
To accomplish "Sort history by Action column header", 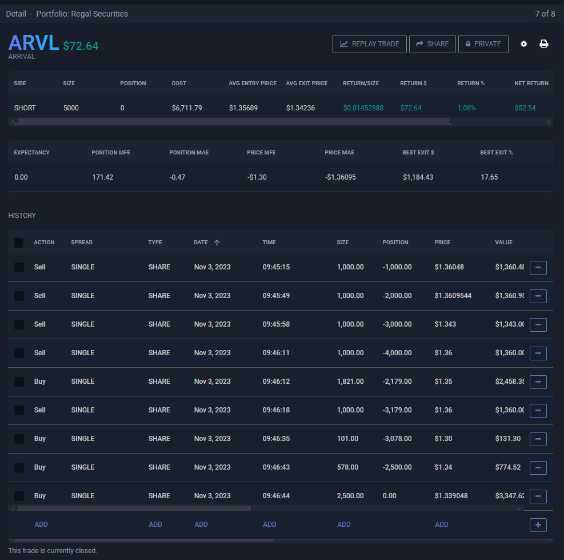I will (x=44, y=243).
